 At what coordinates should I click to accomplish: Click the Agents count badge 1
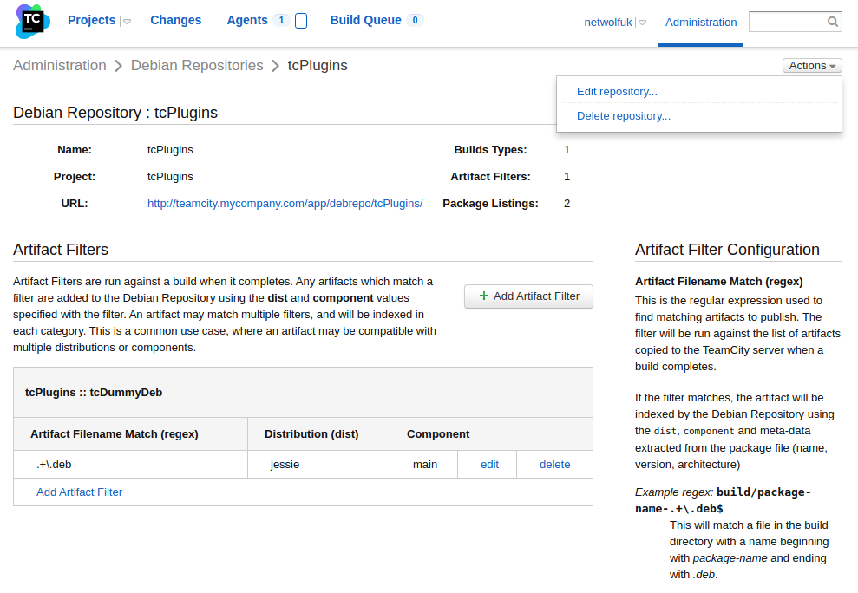tap(281, 20)
